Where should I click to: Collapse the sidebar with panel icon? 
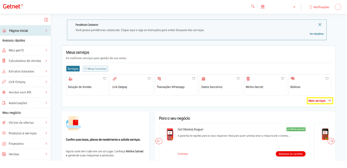click(x=46, y=20)
